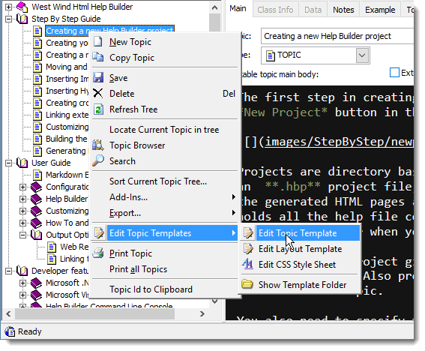Click the Search magnifier icon
Screen dimensions: 425x351
click(x=98, y=160)
